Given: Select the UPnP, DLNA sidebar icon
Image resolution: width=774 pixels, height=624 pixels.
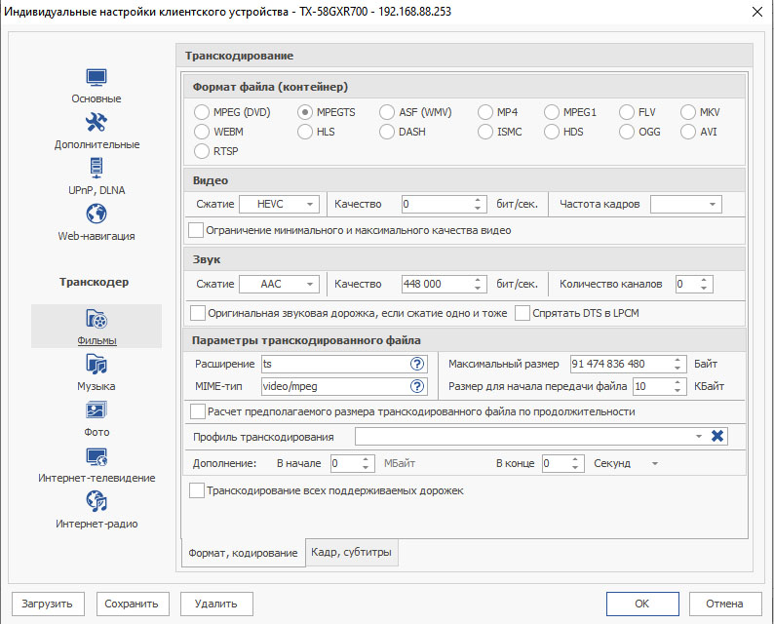Looking at the screenshot, I should tap(96, 169).
